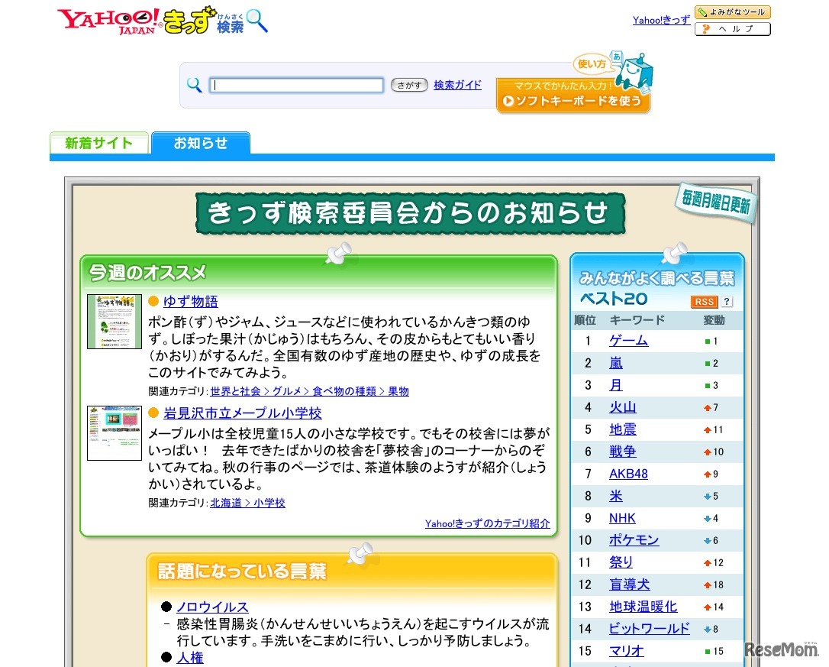829x667 pixels.
Task: Open ranking keyword 祭り
Action: (621, 563)
